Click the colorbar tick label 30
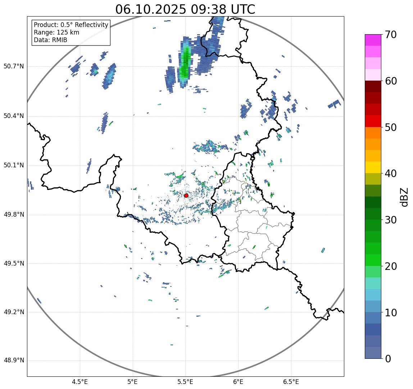Viewport: 413px width, 389px height. 391,220
